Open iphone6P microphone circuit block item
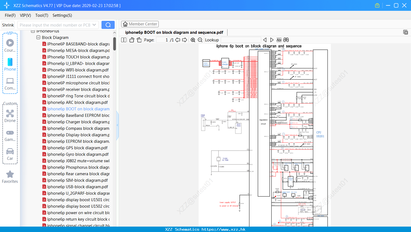Viewport: 411px width, 232px height. coord(76,83)
